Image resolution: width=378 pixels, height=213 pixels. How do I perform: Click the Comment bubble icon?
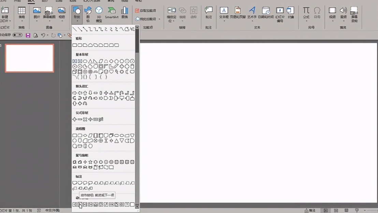pyautogui.click(x=208, y=10)
